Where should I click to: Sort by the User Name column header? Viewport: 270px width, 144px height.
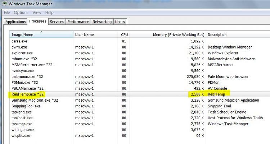[x=95, y=34]
